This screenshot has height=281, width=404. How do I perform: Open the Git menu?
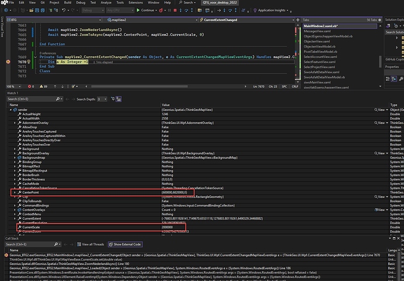pos(43,2)
